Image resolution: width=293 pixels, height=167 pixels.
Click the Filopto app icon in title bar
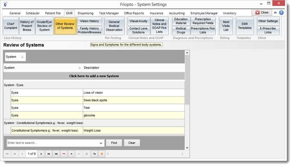pyautogui.click(x=6, y=4)
